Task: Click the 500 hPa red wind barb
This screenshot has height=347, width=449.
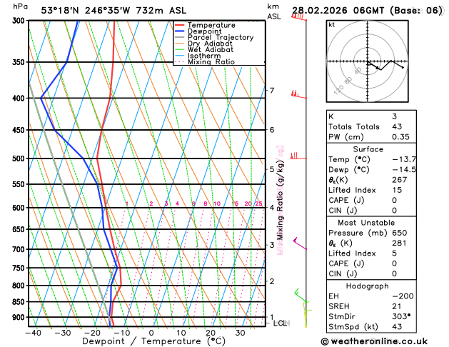Action: pos(298,156)
